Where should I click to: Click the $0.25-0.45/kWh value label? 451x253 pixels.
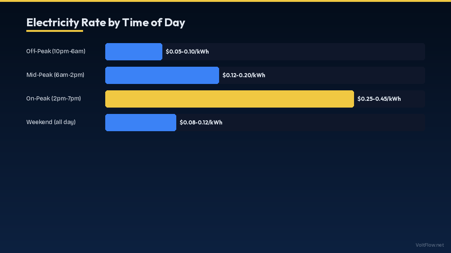379,99
